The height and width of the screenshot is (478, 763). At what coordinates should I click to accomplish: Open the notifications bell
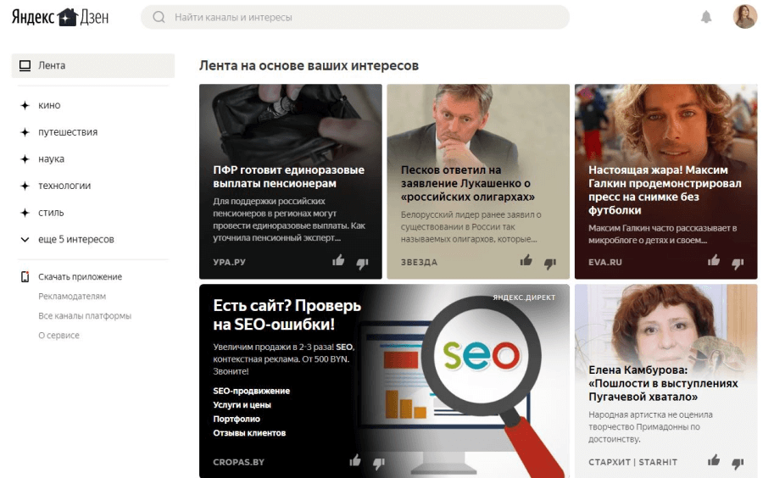(x=706, y=17)
